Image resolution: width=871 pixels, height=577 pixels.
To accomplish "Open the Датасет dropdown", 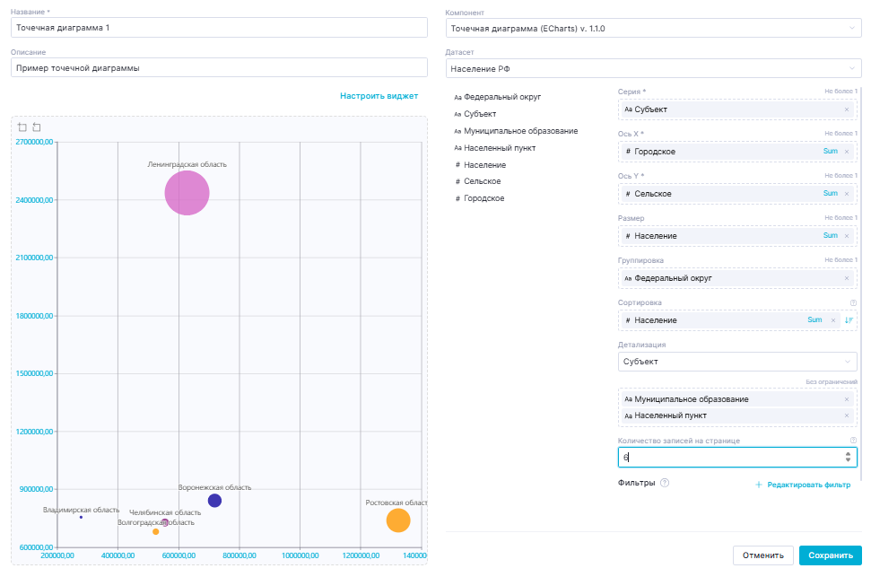I will 850,69.
